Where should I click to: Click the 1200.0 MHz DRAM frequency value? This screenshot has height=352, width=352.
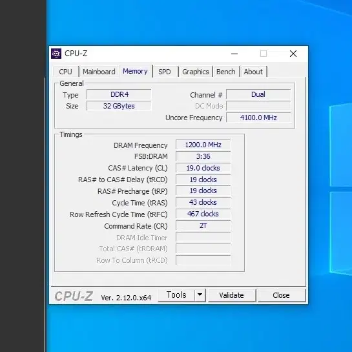[203, 145]
